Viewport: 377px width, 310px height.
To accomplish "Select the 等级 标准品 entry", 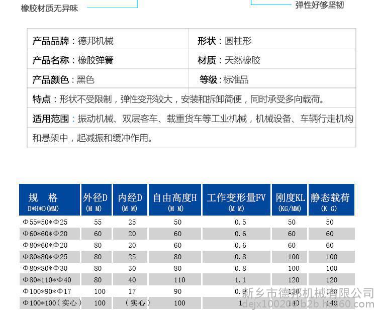I will coord(224,79).
